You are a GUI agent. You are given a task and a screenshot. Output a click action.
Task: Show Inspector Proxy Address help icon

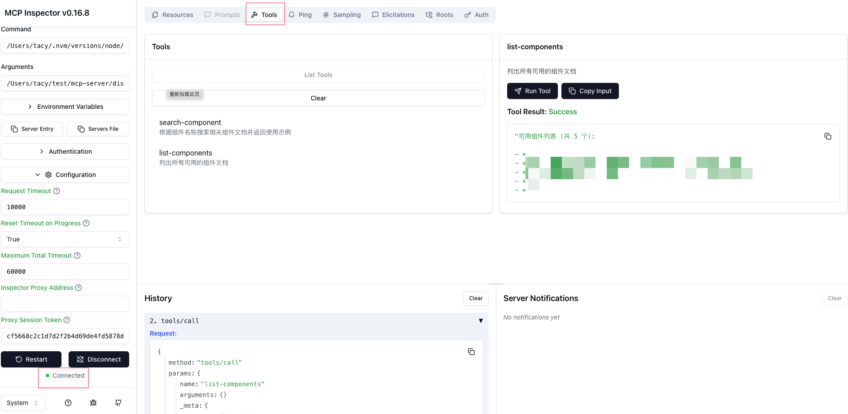[x=78, y=288]
